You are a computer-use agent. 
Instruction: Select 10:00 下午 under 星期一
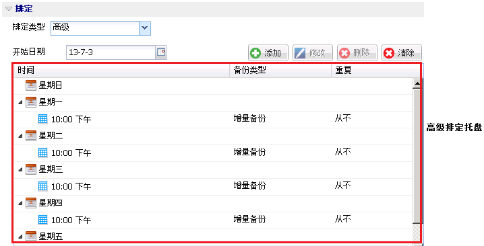[x=71, y=120]
